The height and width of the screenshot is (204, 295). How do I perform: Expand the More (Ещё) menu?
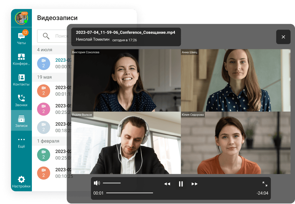21,142
